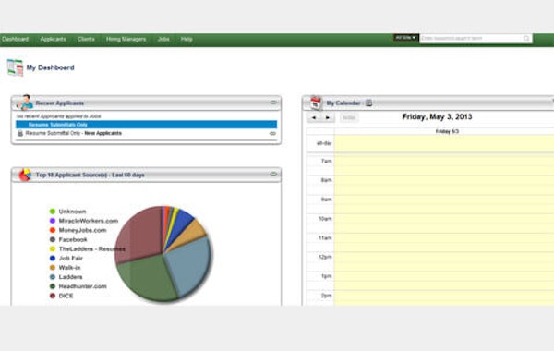The image size is (554, 351).
Task: Click the My Calendar panel icon
Action: coord(316,103)
